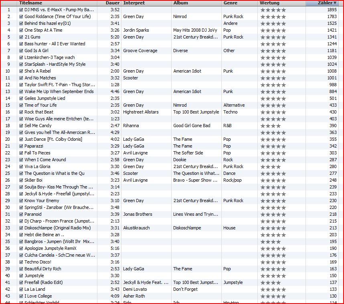Select the When I Come Around track
Viewport: 344px width, 304px height.
pos(45,160)
